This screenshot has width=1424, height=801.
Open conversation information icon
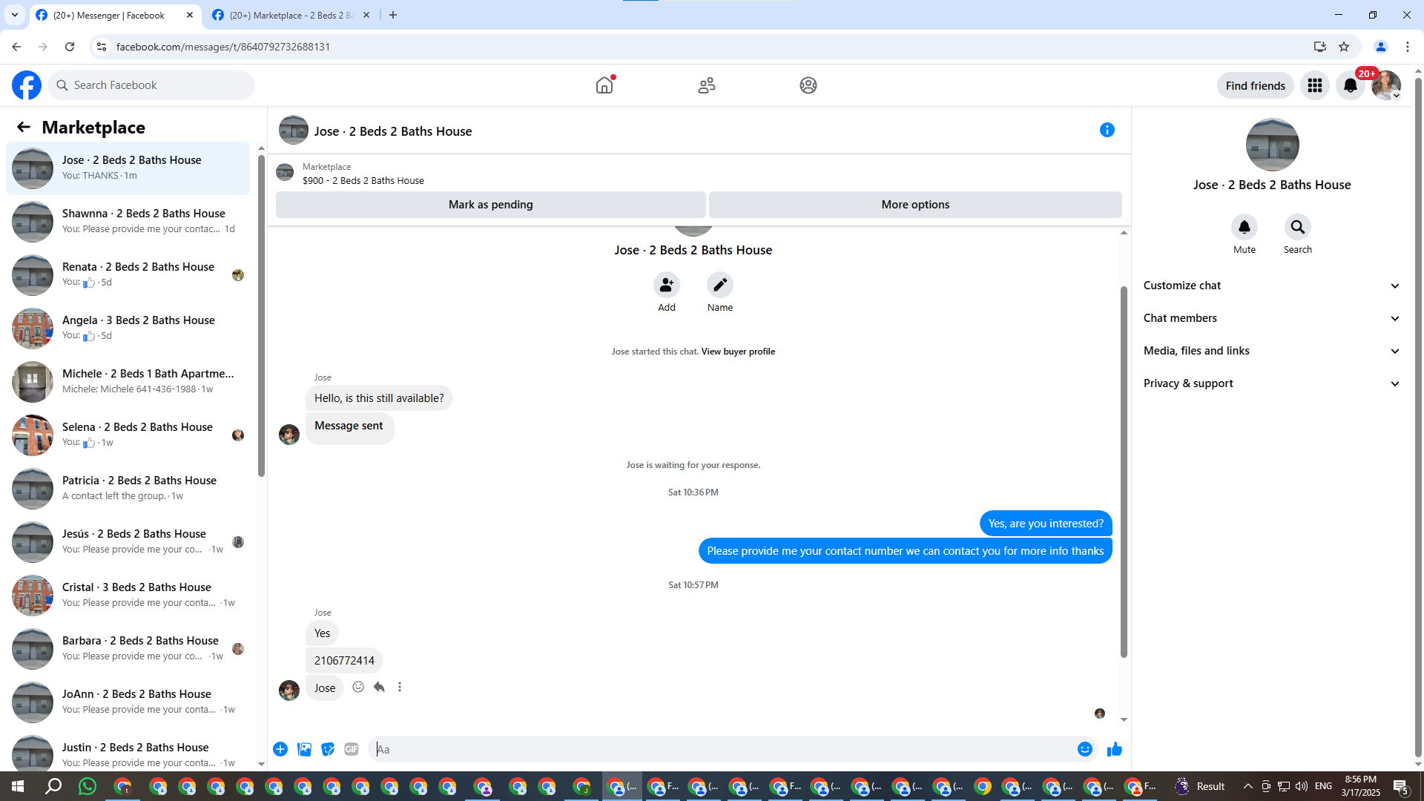coord(1107,130)
